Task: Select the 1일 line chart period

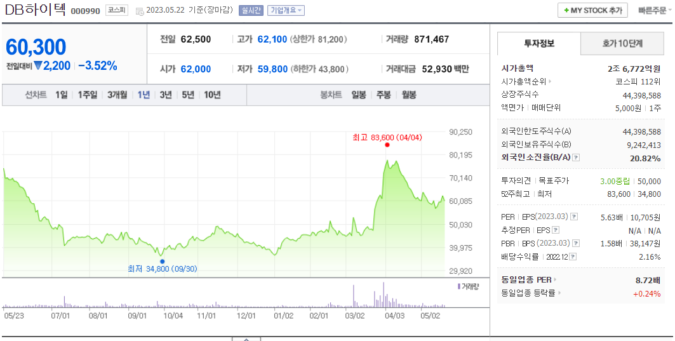Action: coord(61,95)
